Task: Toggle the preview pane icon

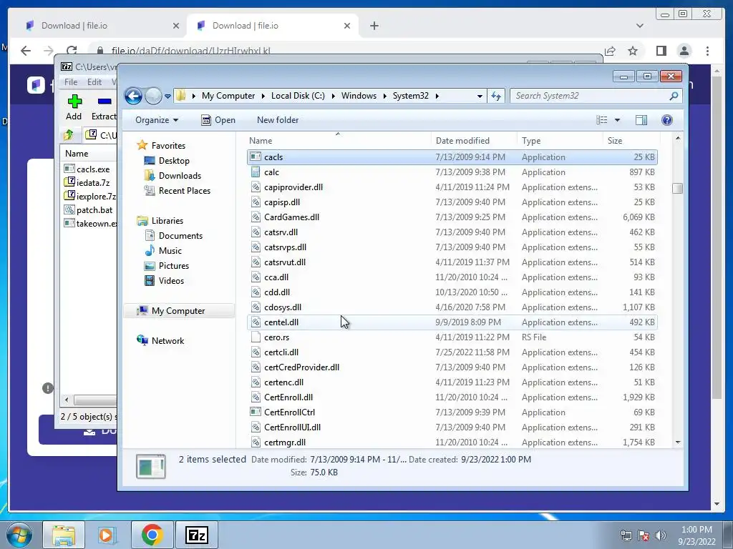Action: pyautogui.click(x=641, y=120)
